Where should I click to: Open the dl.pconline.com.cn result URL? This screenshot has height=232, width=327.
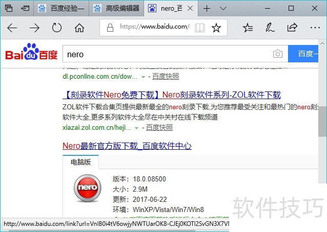pos(100,76)
